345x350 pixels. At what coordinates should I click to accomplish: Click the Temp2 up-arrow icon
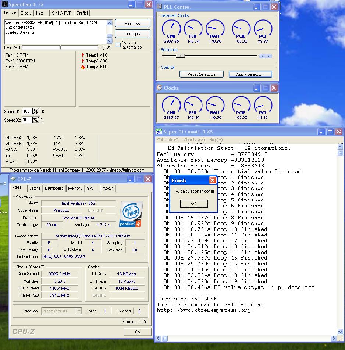pyautogui.click(x=83, y=61)
